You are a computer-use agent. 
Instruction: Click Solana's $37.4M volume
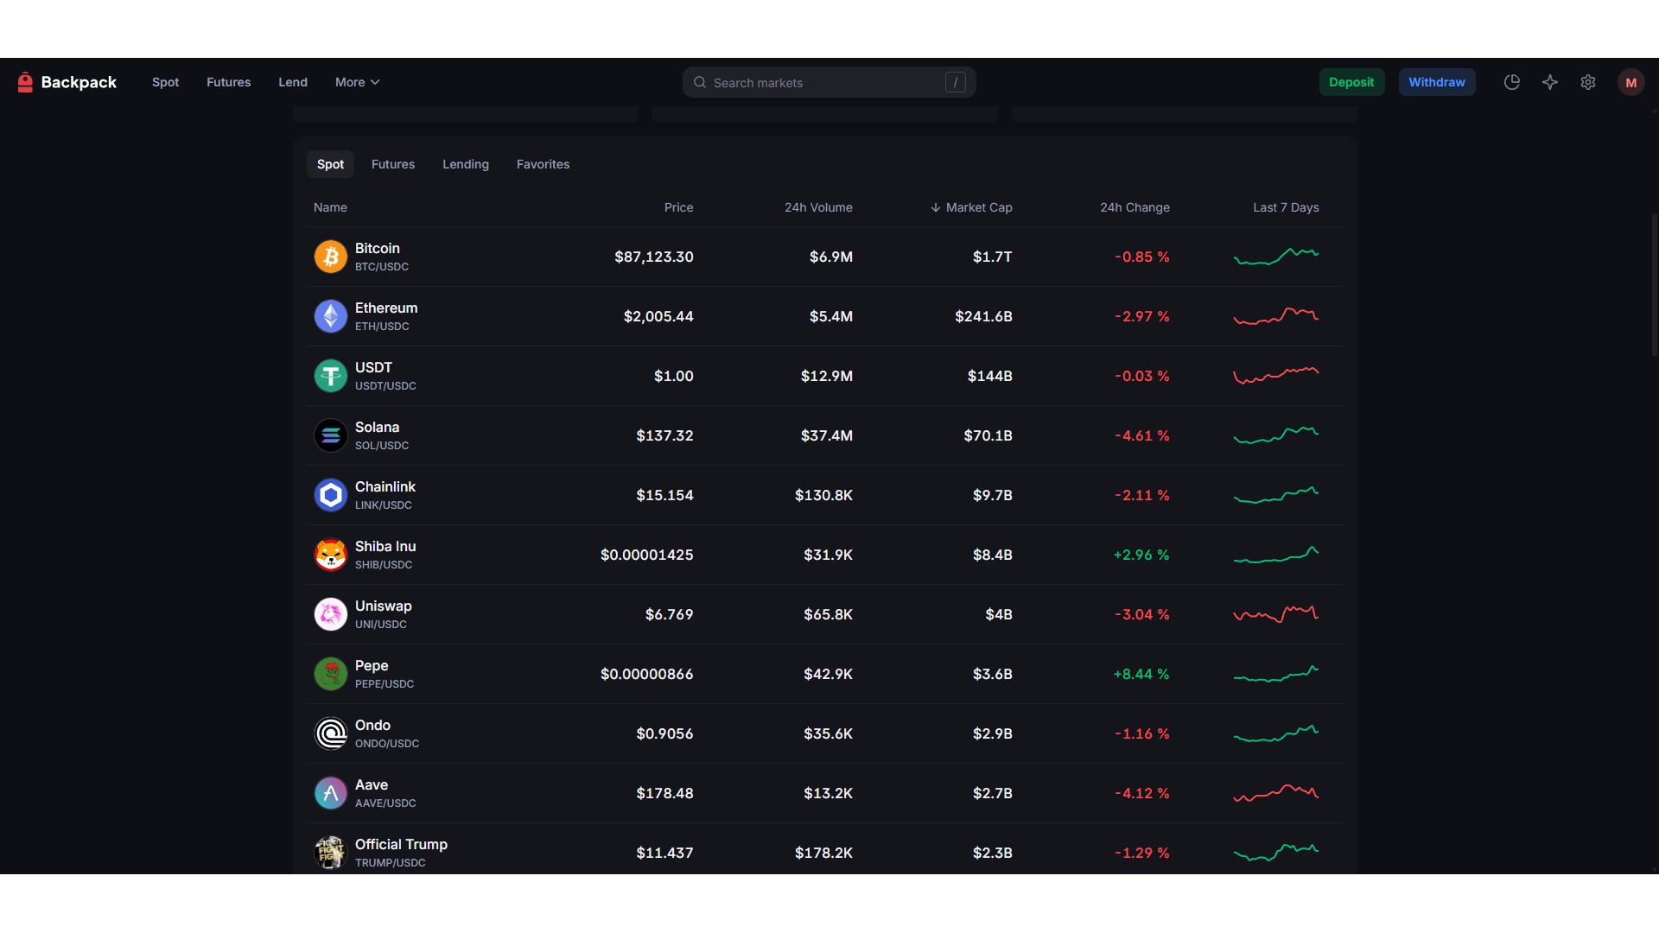coord(827,435)
